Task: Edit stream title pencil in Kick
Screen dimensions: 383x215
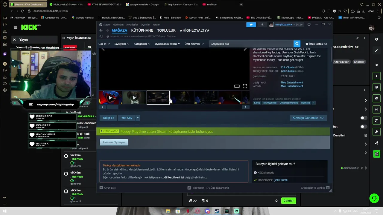Action: (357, 38)
